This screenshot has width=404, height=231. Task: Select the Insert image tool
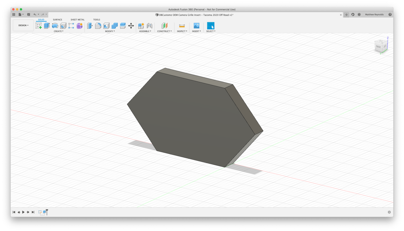(196, 26)
